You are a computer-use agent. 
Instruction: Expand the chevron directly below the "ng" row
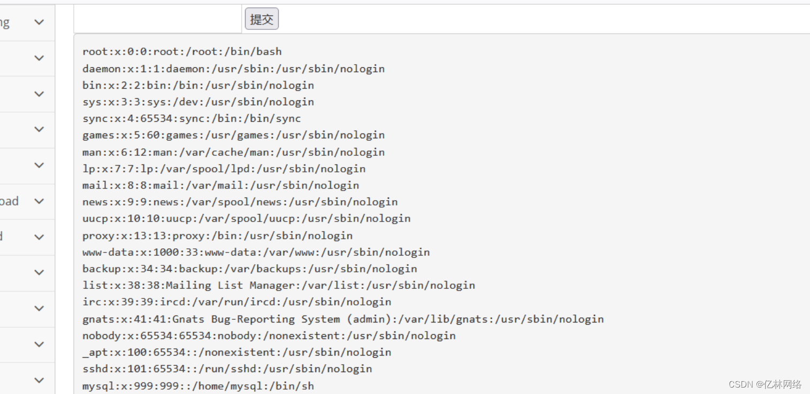[39, 58]
